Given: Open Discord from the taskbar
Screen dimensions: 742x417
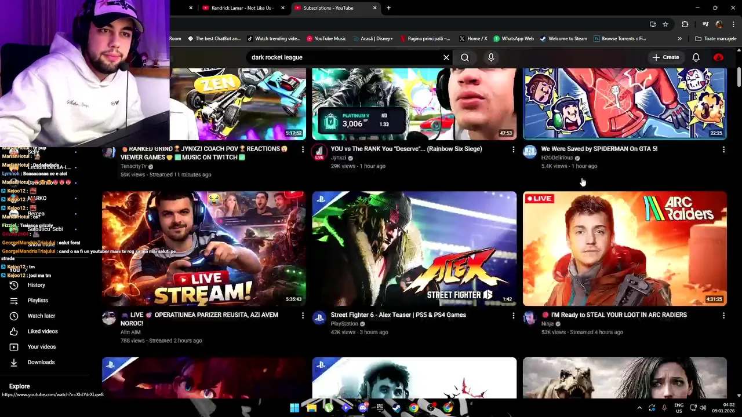Looking at the screenshot, I should [363, 408].
